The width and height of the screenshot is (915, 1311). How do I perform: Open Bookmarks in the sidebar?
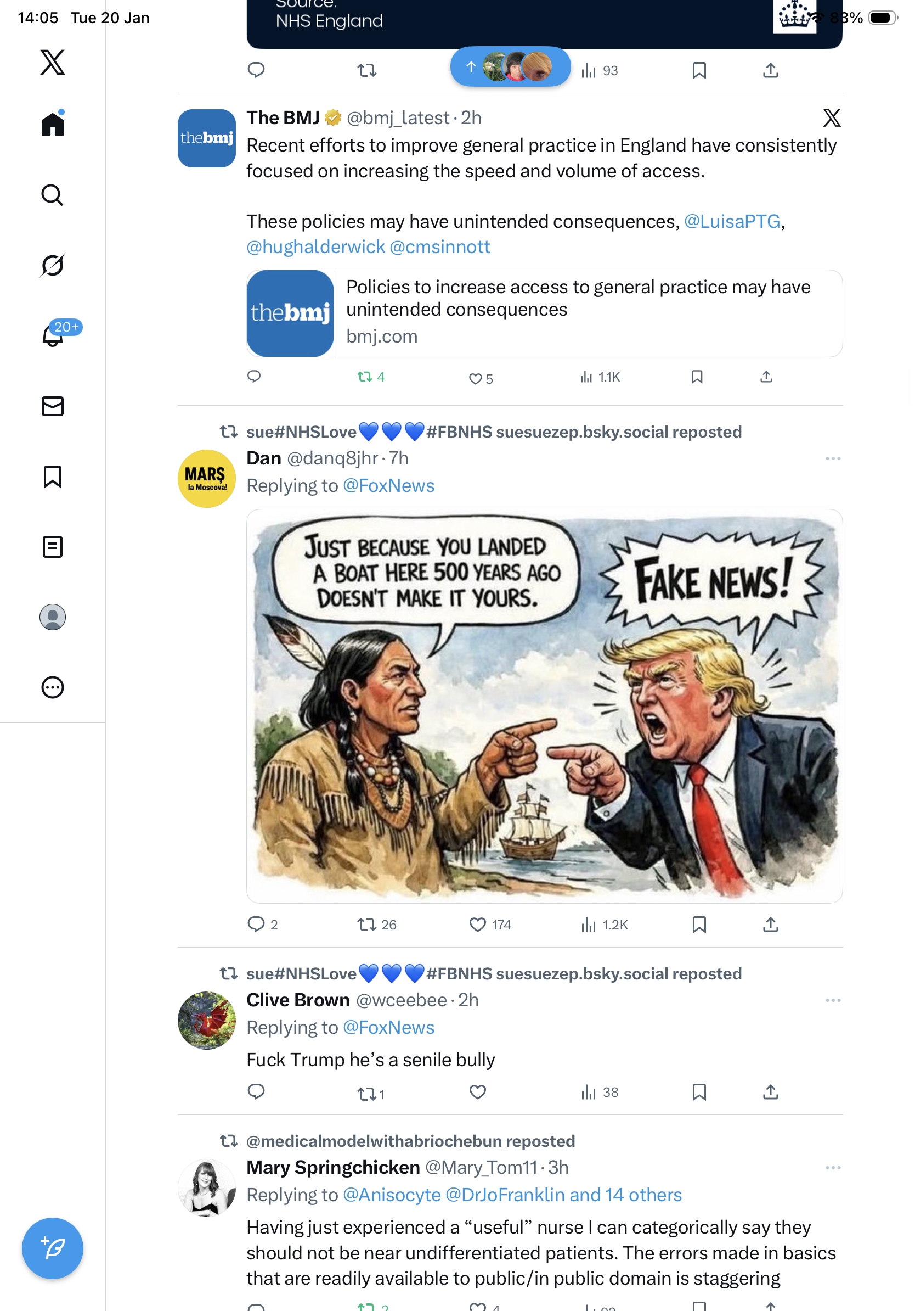tap(53, 476)
